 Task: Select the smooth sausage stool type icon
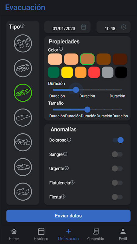(x=23, y=117)
